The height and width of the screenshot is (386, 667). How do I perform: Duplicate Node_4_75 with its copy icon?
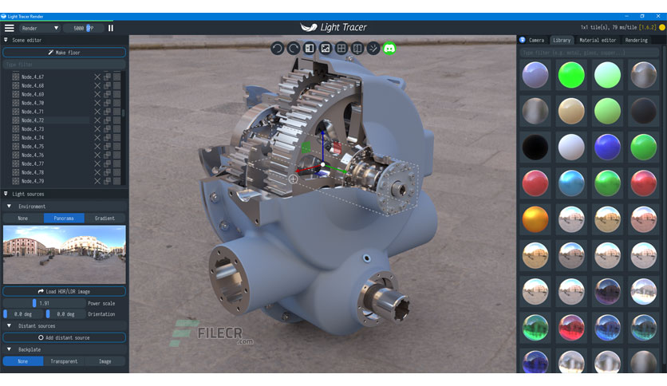tap(107, 146)
